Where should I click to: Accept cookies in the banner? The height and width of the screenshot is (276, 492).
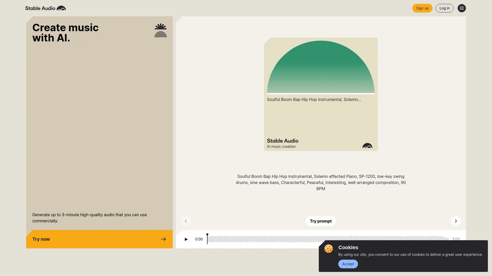pos(348,264)
